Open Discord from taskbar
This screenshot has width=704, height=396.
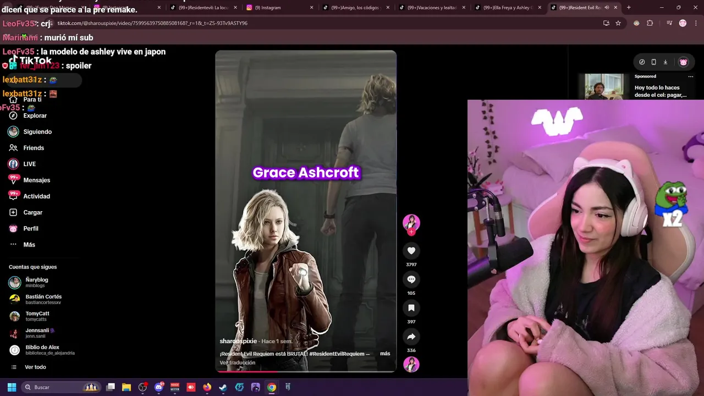pyautogui.click(x=159, y=387)
